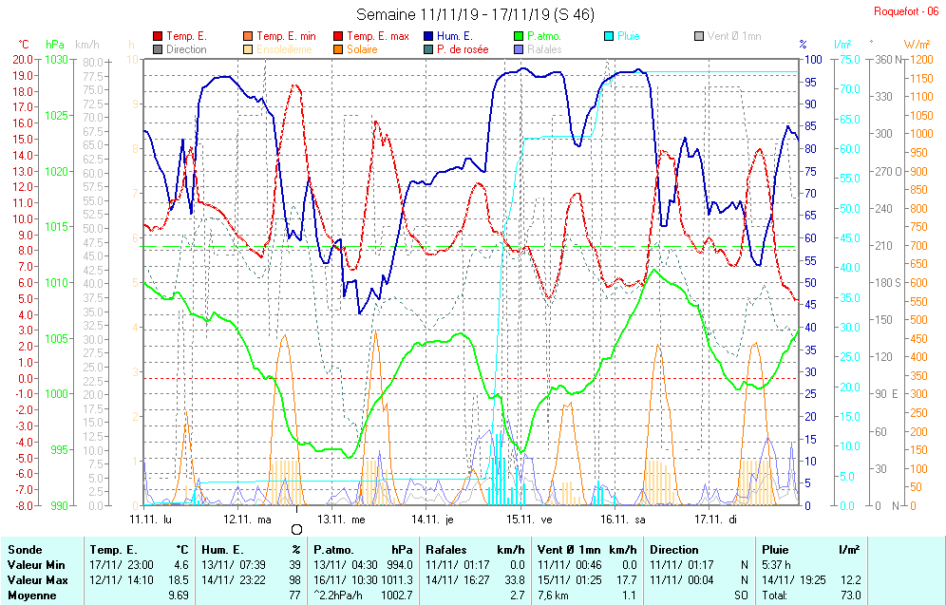Click the sunshine duration 5:37 h
The image size is (946, 605).
click(776, 565)
